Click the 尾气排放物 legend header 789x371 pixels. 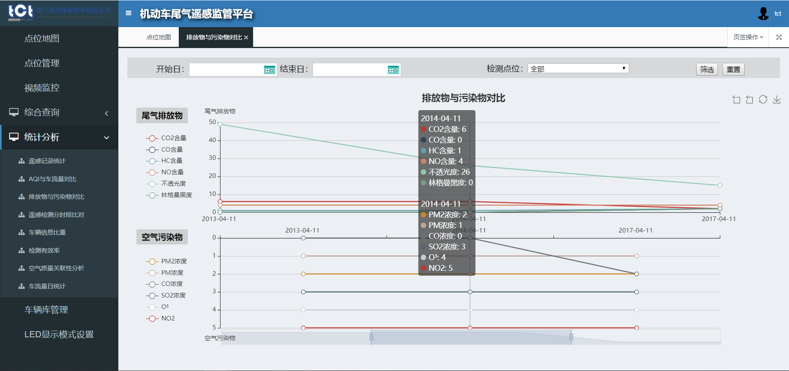[162, 115]
